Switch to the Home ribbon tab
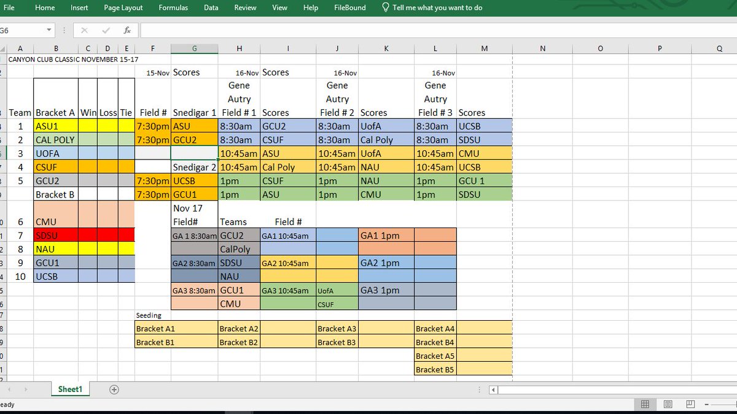Screen dimensions: 737x414 (x=45, y=8)
